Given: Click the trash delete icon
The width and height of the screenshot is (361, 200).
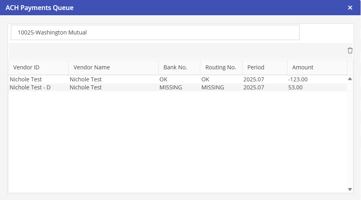Looking at the screenshot, I should click(x=350, y=51).
